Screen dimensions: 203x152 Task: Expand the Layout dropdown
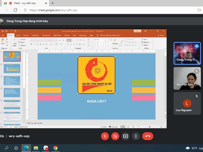coord(23,39)
